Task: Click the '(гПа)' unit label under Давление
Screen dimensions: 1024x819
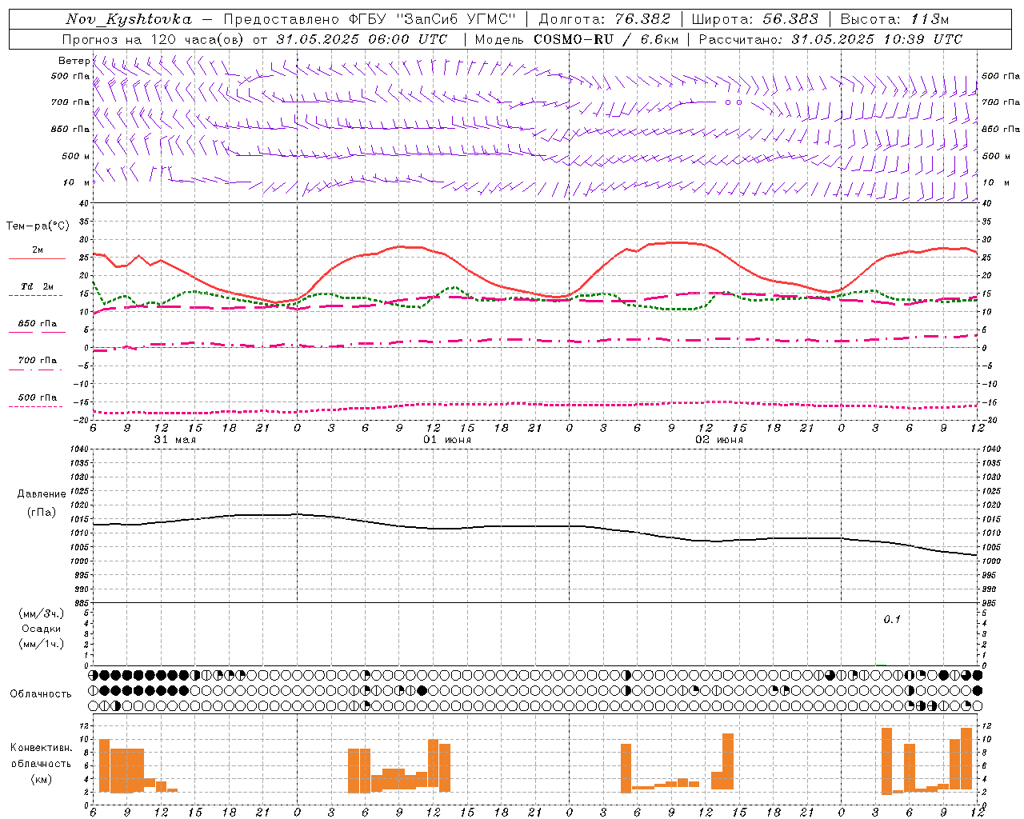Action: pyautogui.click(x=42, y=512)
